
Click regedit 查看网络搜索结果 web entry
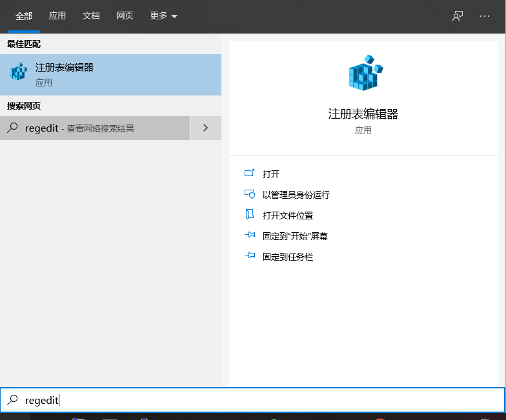pos(94,128)
